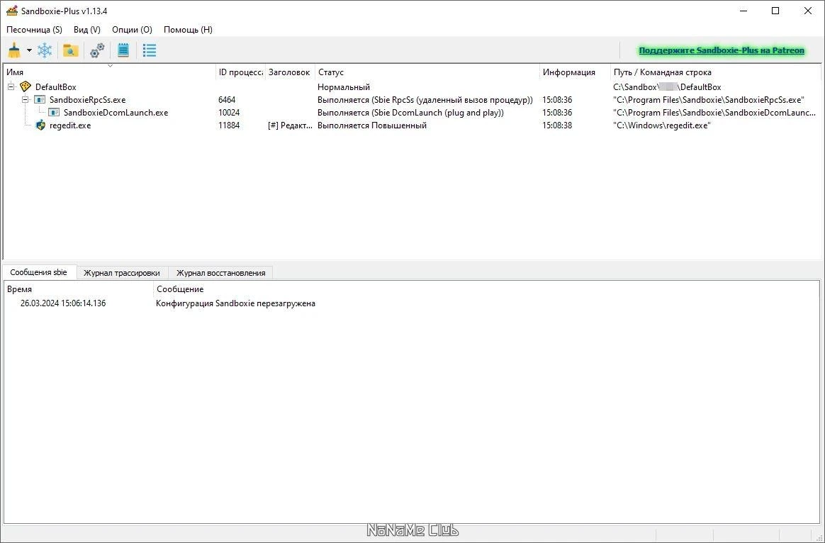Click the snowflake freeze toolbar icon
This screenshot has width=825, height=543.
coord(45,50)
